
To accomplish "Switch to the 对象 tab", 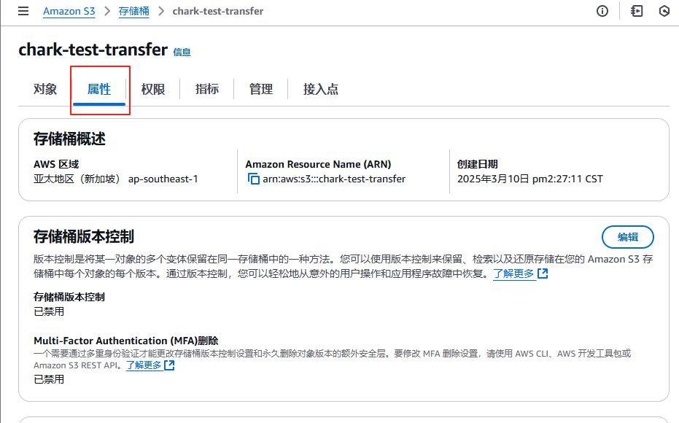I will (x=45, y=89).
